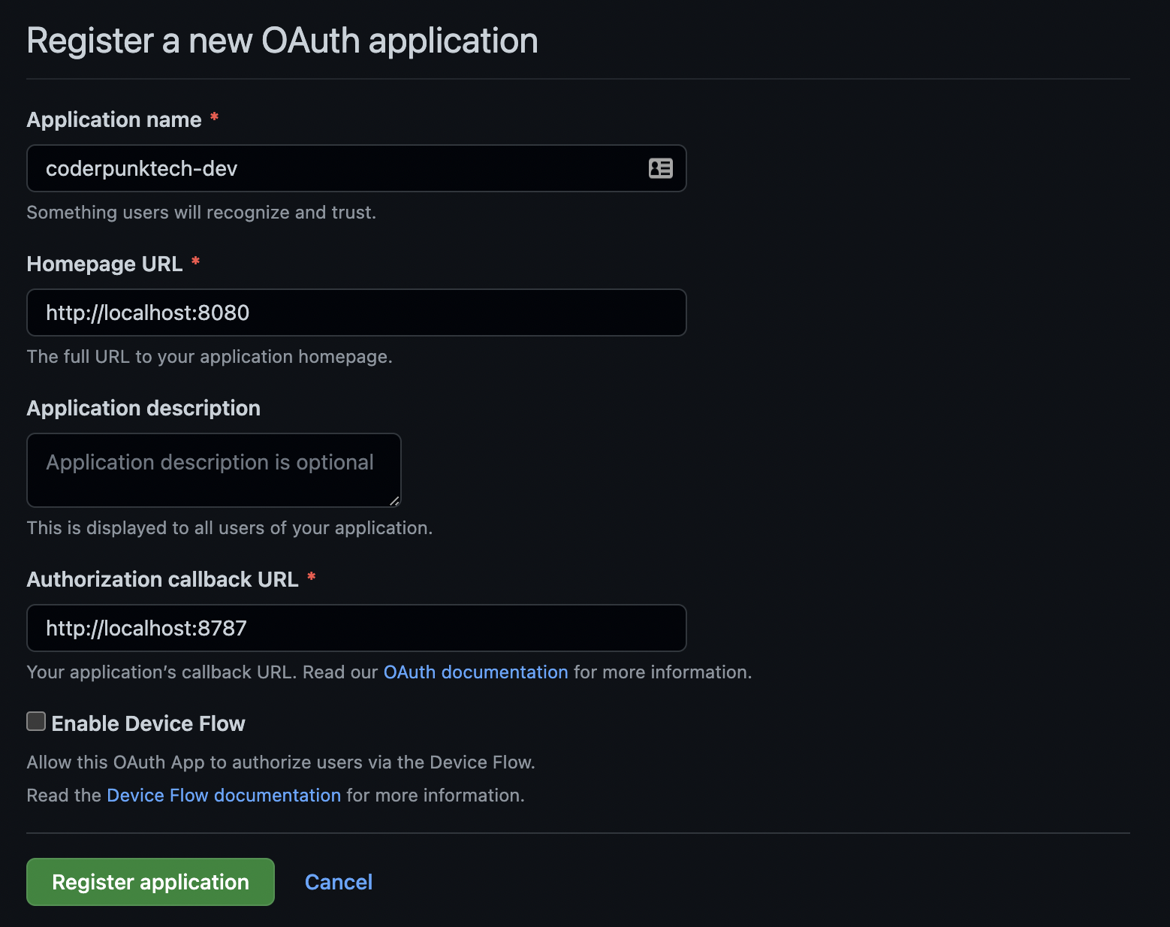This screenshot has width=1170, height=927.
Task: Click the Register a new OAuth application heading
Action: pos(282,41)
